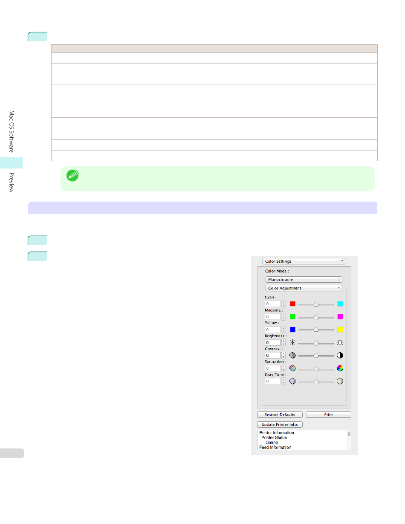Click the Yellow value field
Screen dimensions: 405x524
[x=272, y=330]
